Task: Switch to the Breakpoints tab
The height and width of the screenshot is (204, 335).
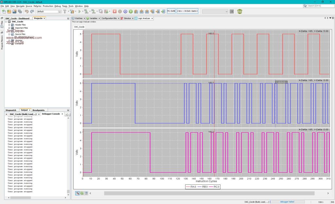Action: [38, 110]
